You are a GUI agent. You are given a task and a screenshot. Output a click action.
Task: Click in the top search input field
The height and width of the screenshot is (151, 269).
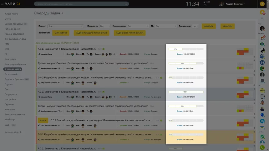(78, 4)
